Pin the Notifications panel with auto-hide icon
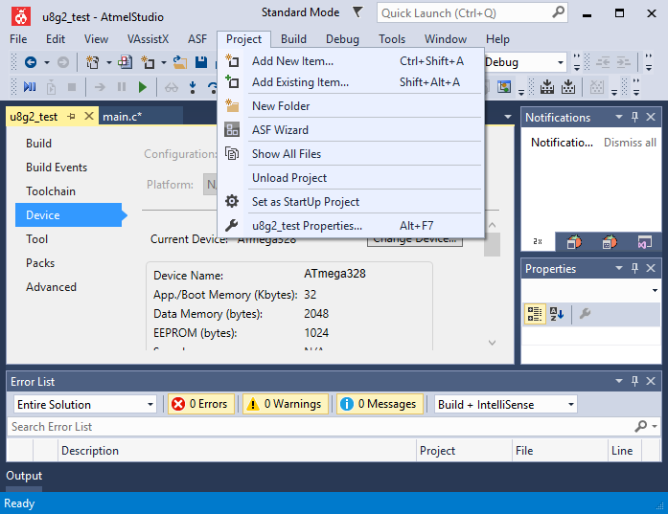The image size is (668, 514). click(634, 117)
